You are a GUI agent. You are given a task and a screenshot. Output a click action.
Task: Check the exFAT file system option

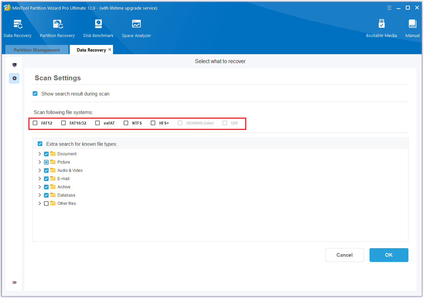point(97,123)
